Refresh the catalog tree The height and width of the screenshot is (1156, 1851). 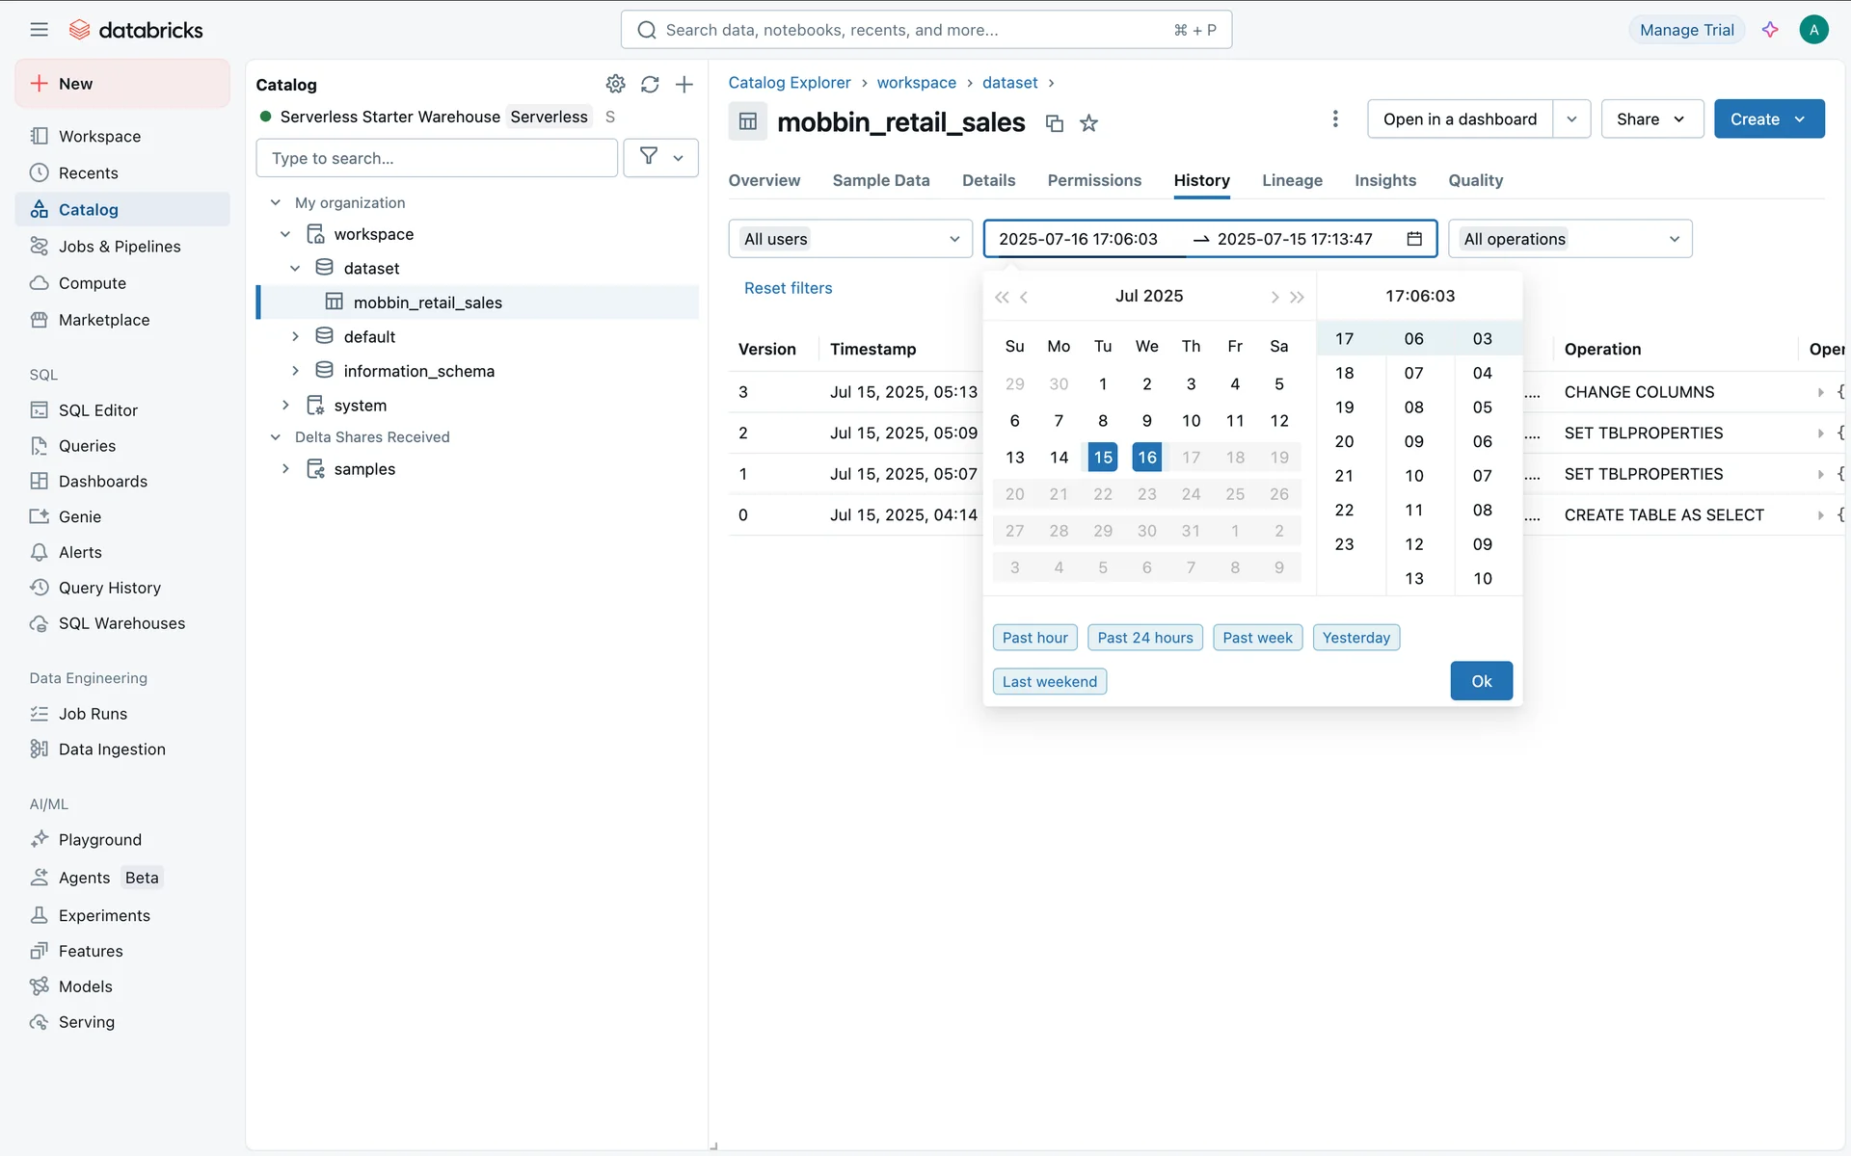[x=650, y=84]
